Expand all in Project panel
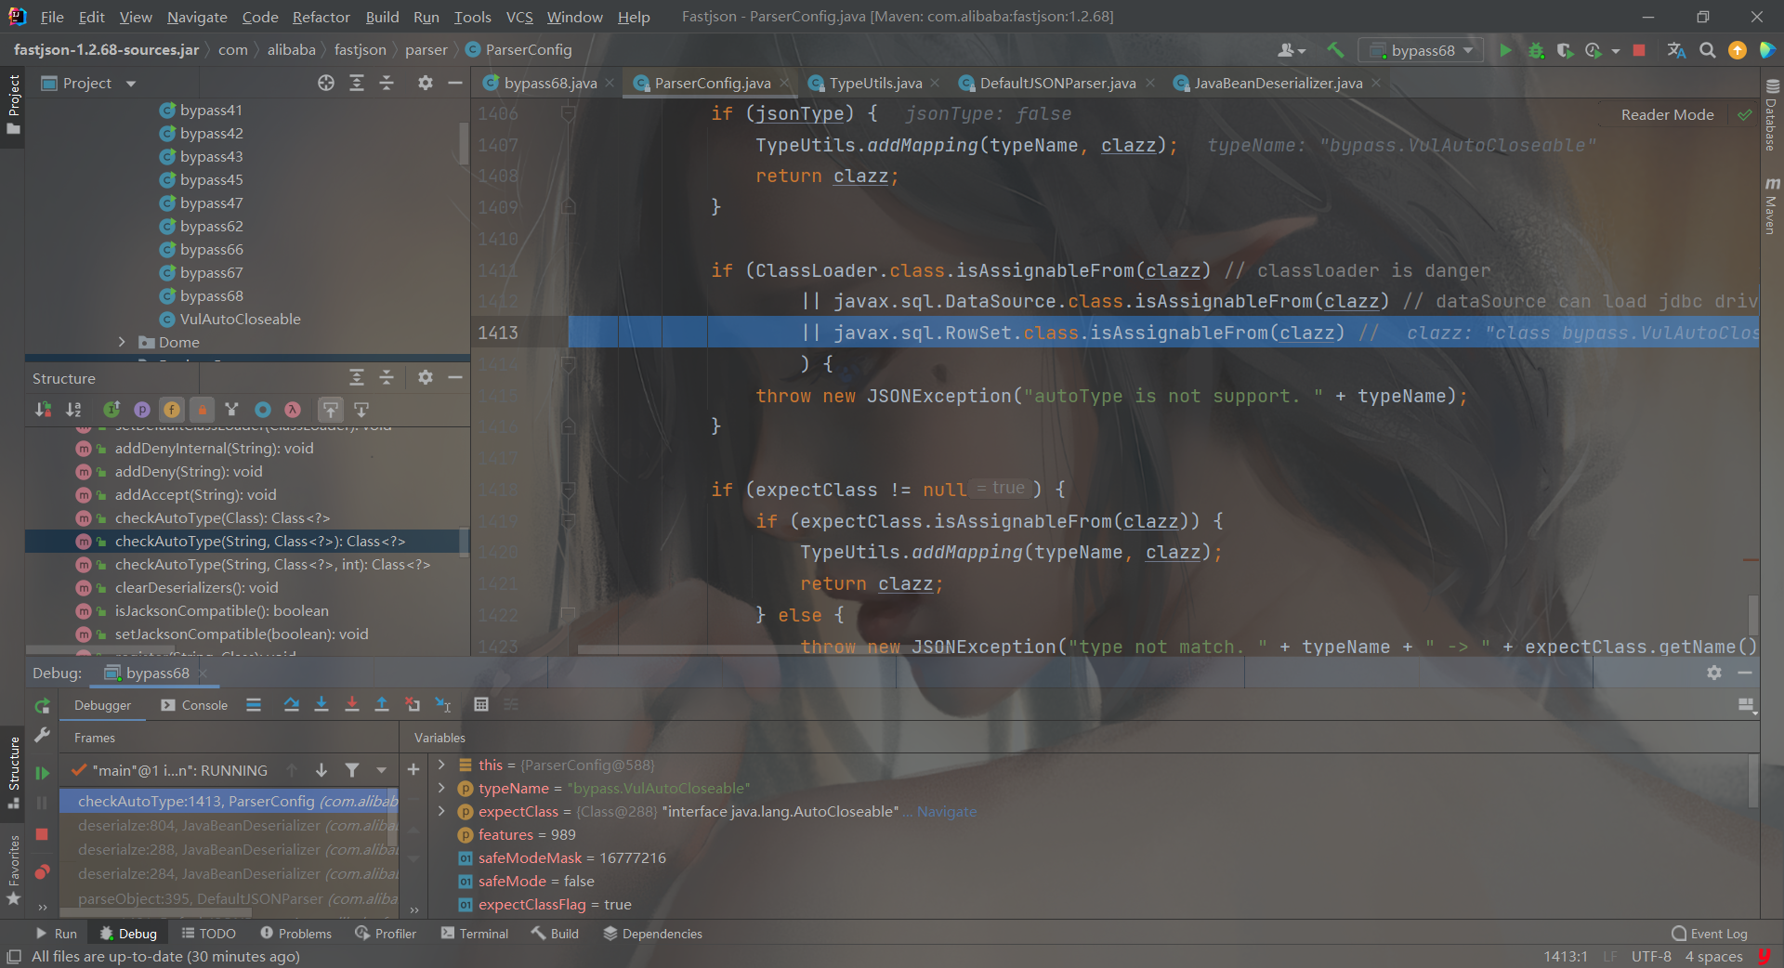Screen dimensions: 1784x968 357,83
